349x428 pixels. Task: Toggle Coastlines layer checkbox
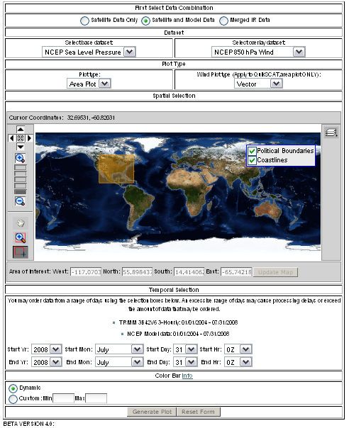click(x=252, y=160)
